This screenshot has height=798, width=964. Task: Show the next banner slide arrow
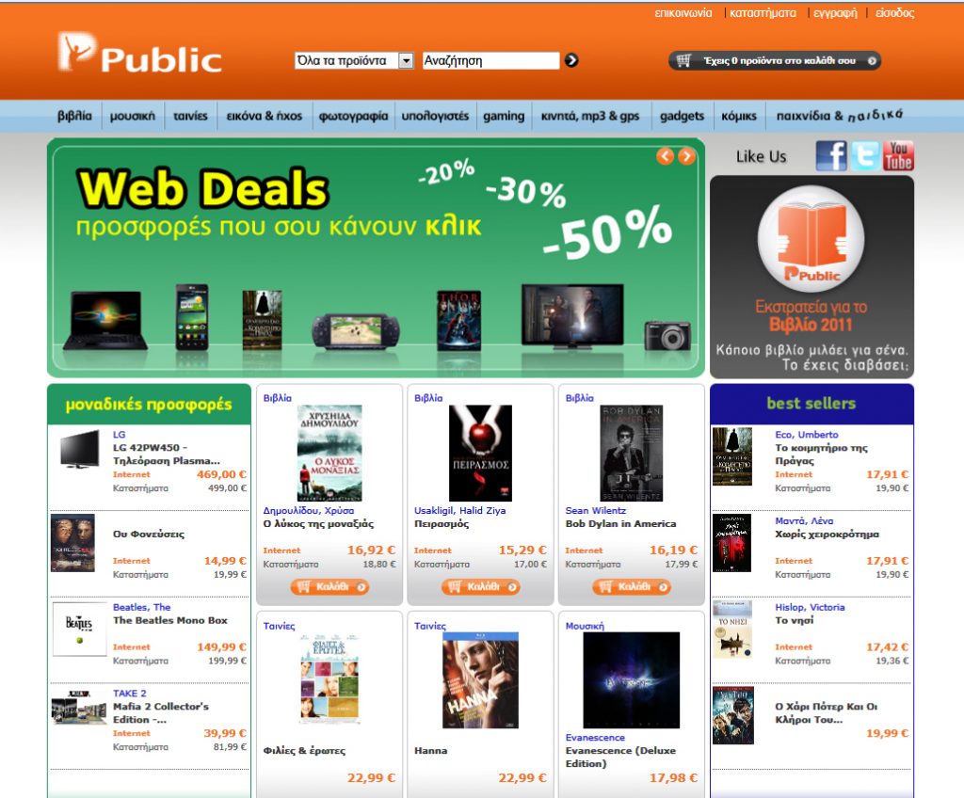(686, 156)
